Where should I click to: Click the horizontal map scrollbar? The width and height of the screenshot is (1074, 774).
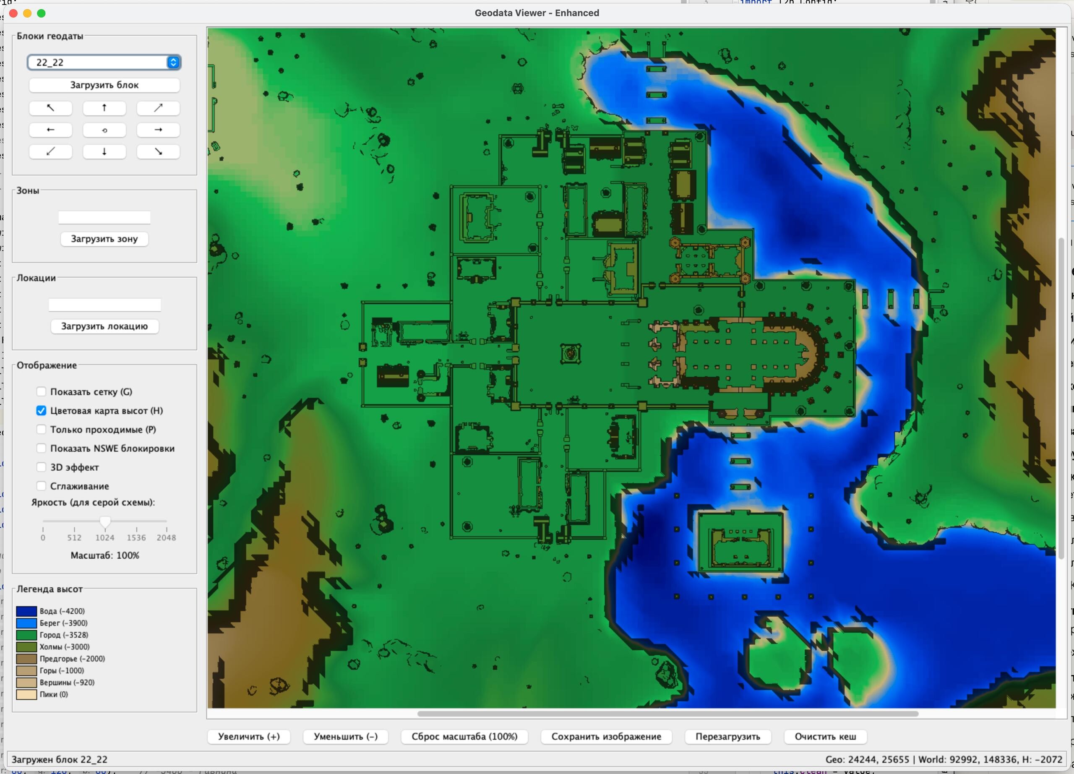click(668, 714)
